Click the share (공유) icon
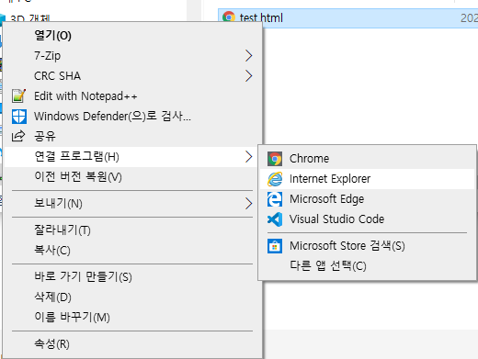478x359 pixels. (x=18, y=136)
